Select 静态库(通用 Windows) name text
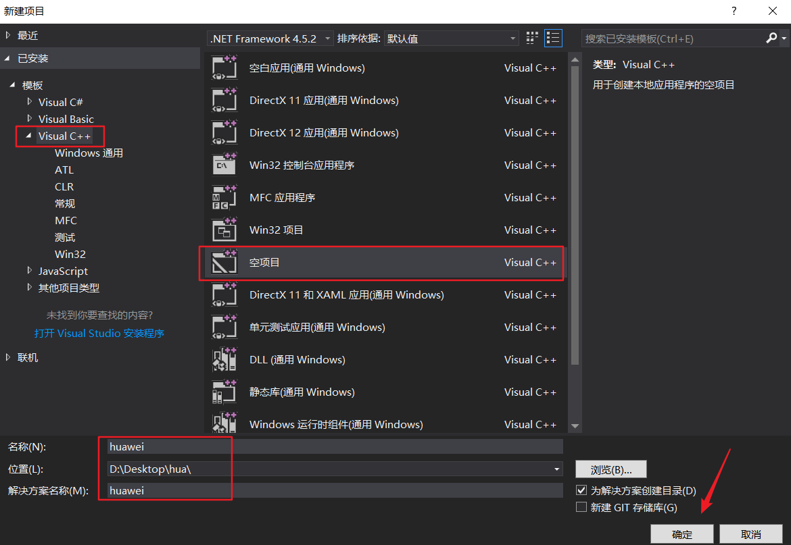The image size is (791, 545). coord(302,392)
